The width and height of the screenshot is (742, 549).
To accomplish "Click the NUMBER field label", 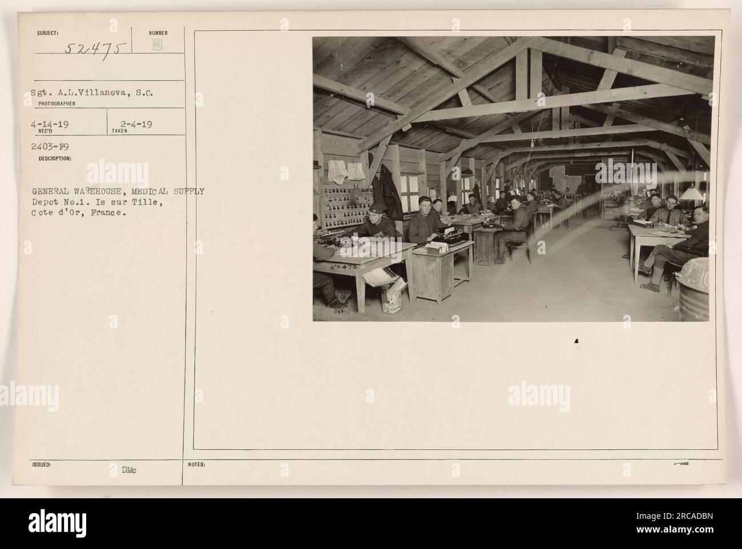I will coord(158,33).
